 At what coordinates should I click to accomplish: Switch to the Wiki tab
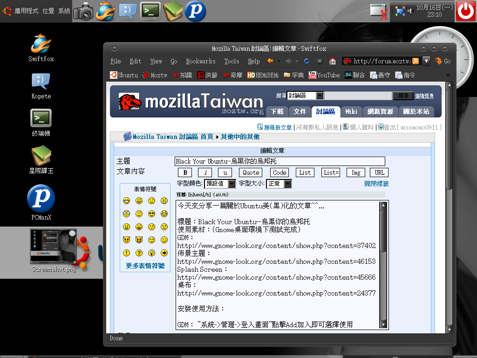point(351,111)
